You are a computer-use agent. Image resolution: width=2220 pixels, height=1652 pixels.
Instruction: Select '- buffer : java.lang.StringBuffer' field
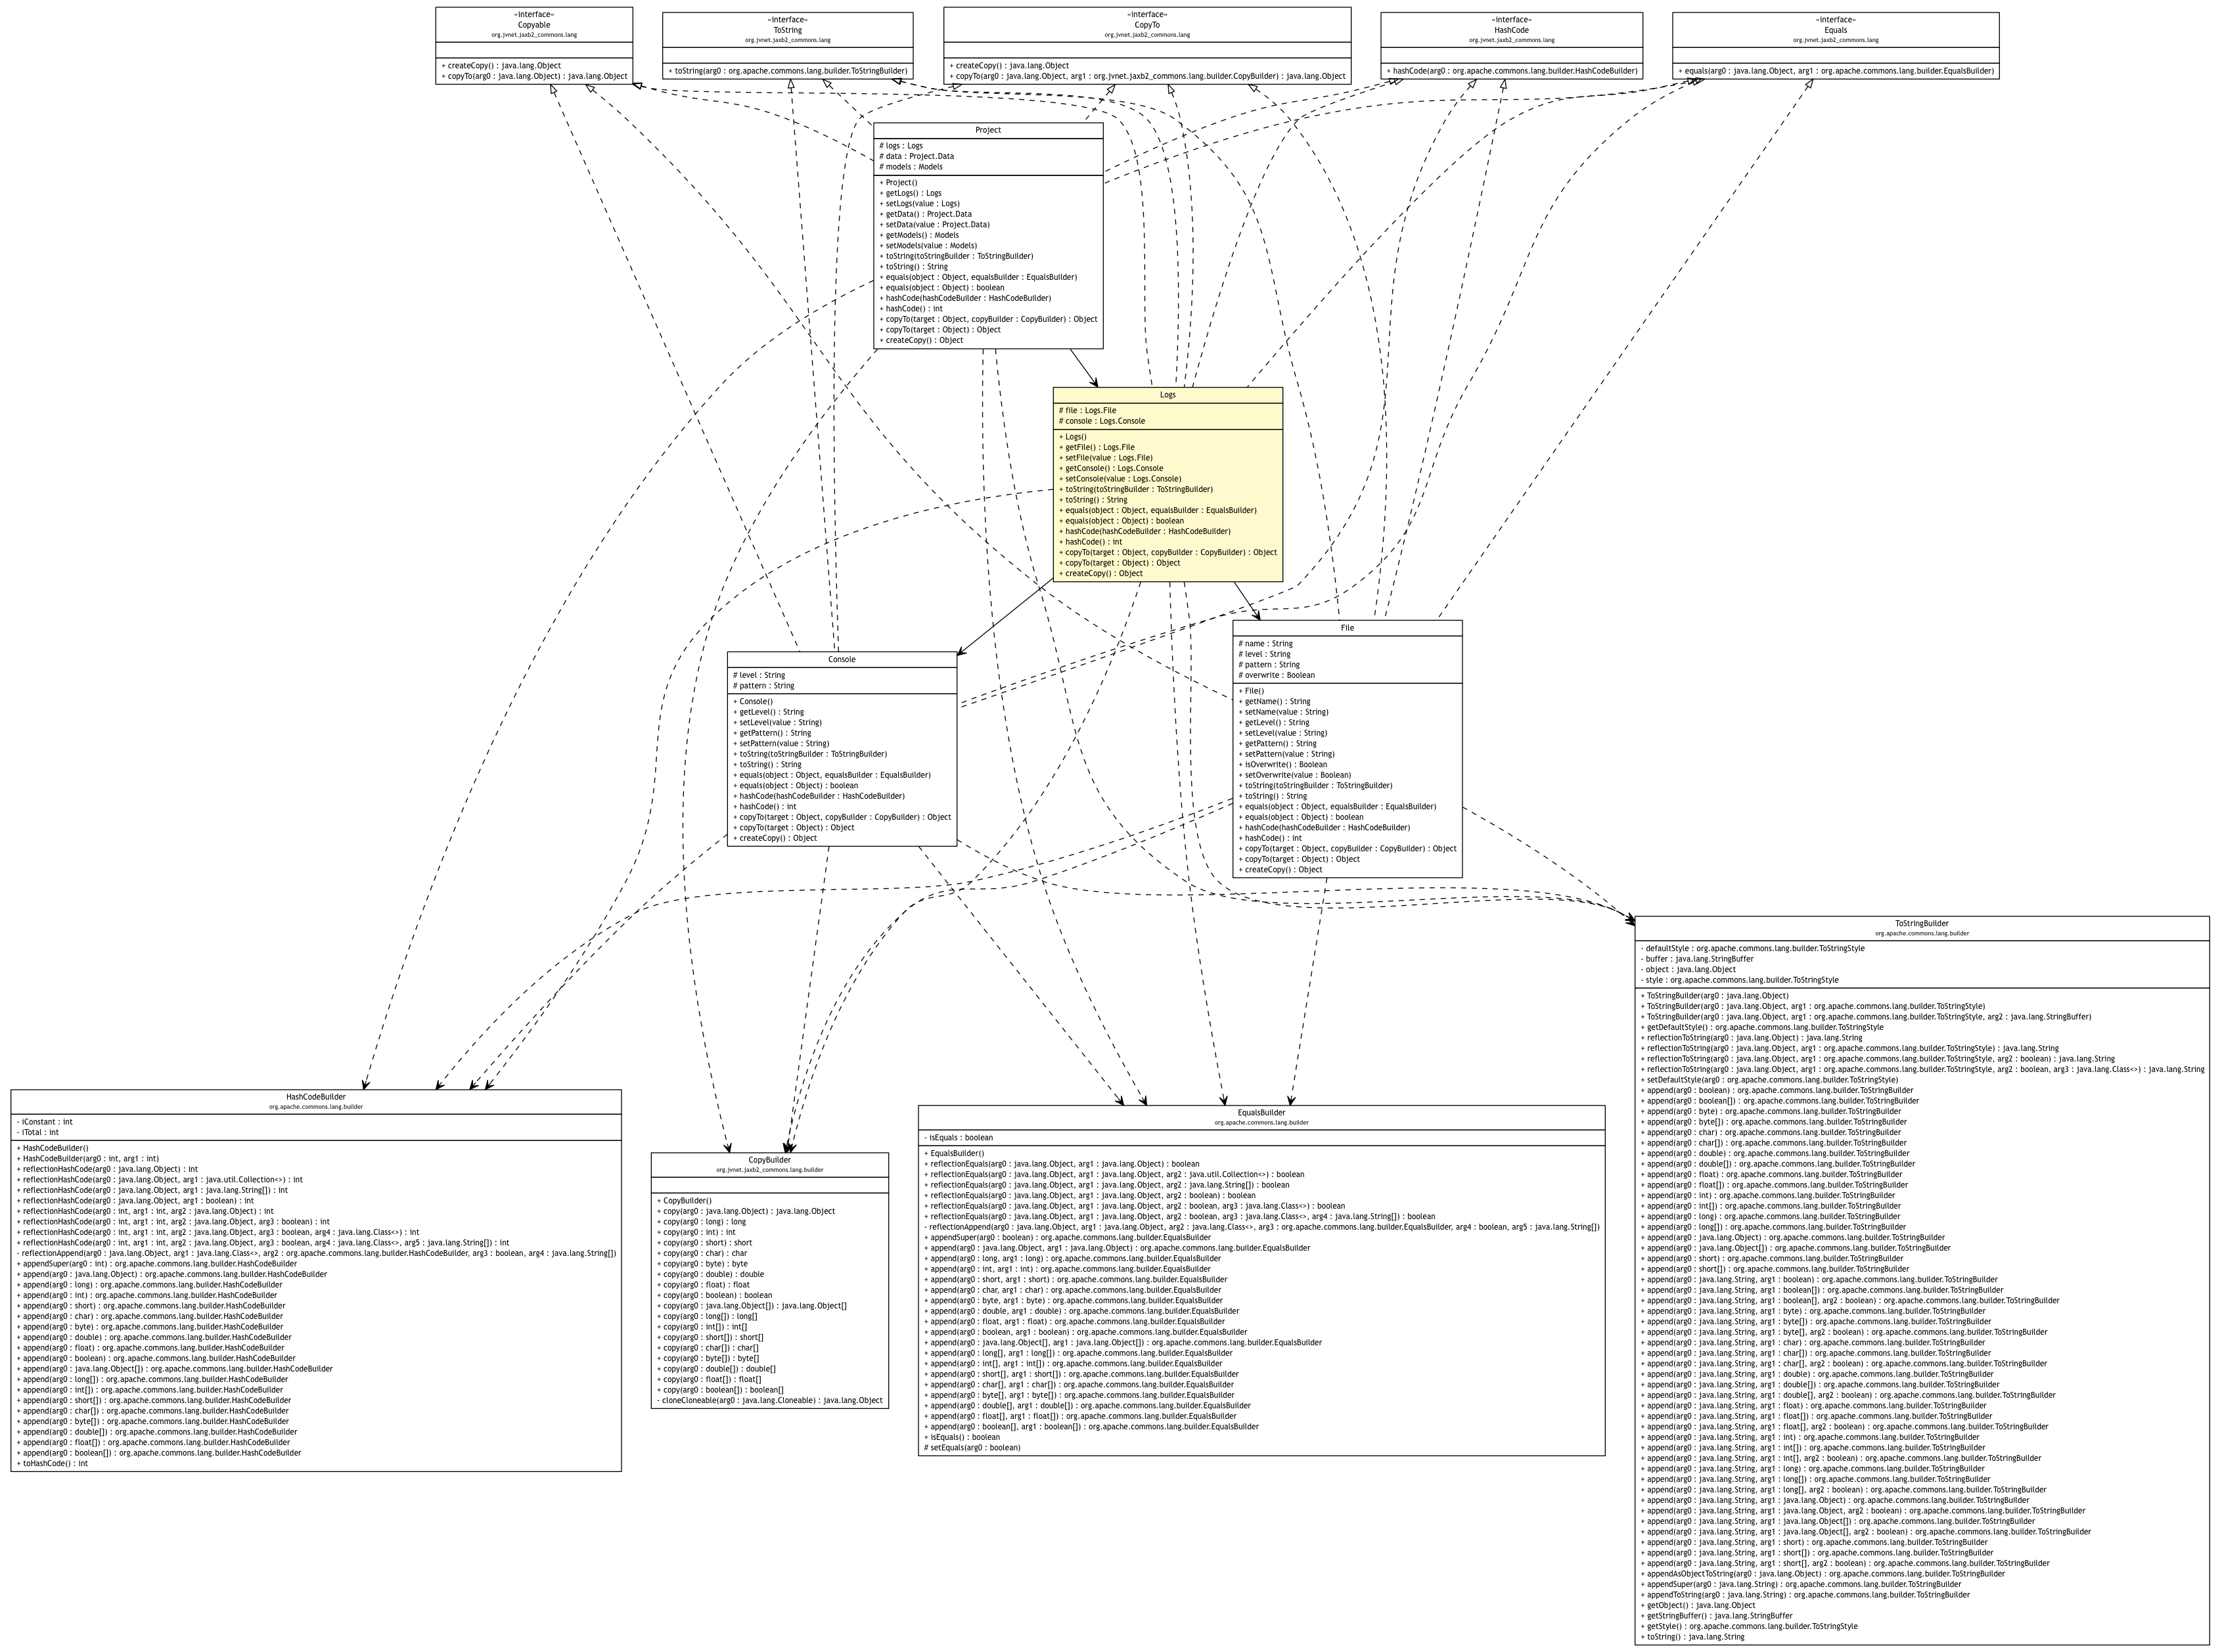click(1696, 959)
